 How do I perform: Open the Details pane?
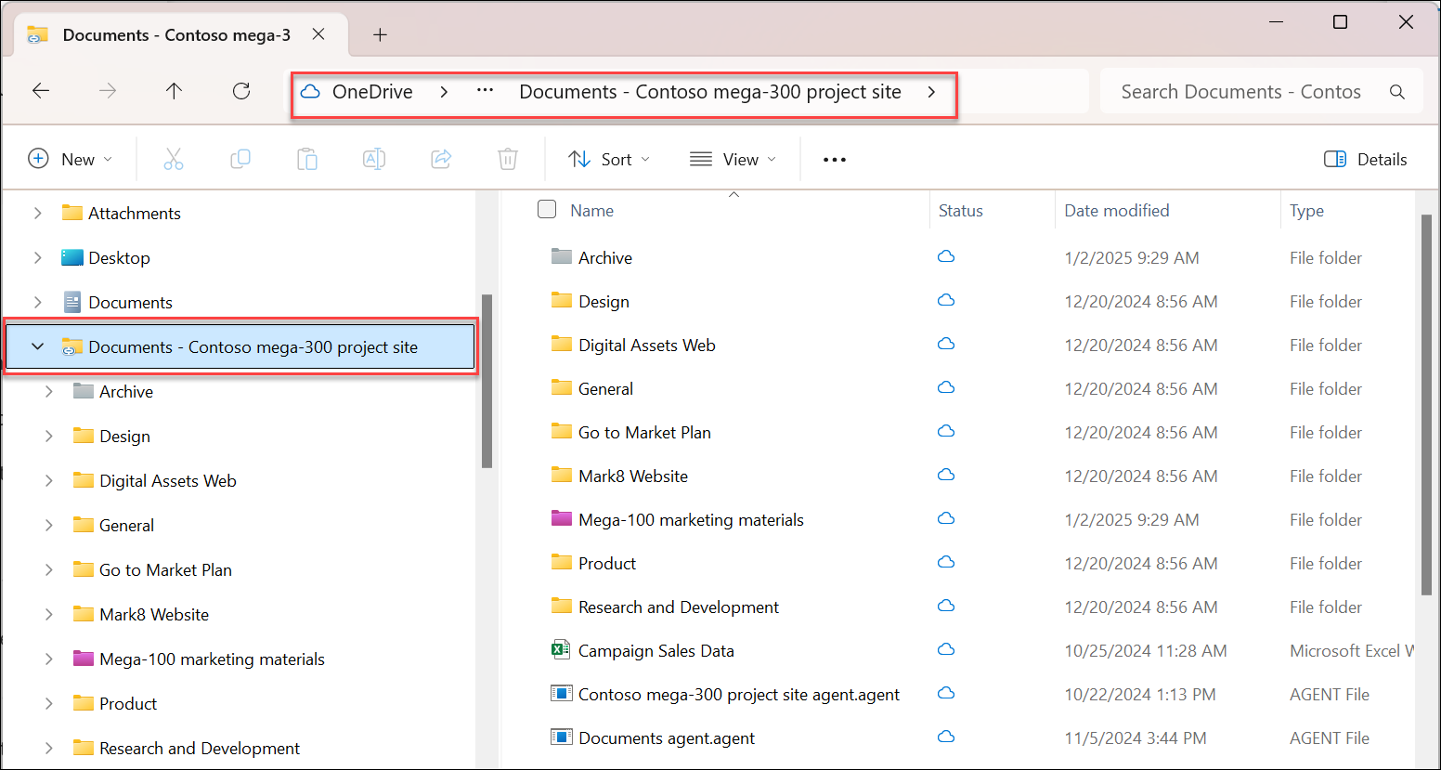(x=1365, y=159)
